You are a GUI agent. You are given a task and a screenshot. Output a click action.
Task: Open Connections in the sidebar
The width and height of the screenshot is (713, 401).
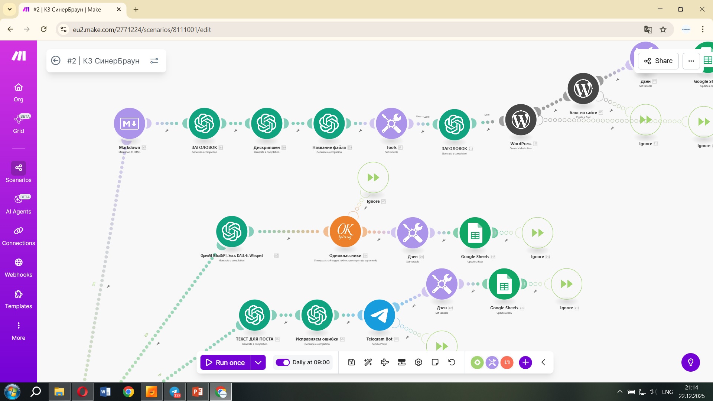(x=19, y=236)
